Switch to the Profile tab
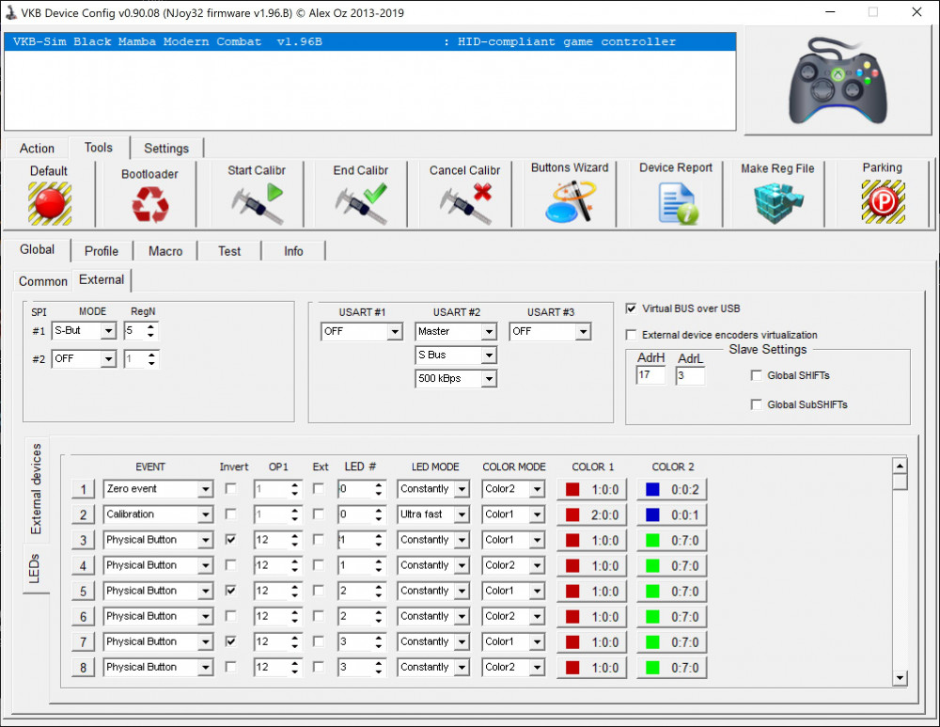 click(101, 251)
